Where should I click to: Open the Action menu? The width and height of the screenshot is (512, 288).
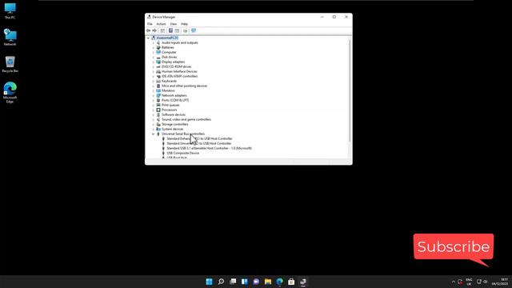[x=161, y=24]
